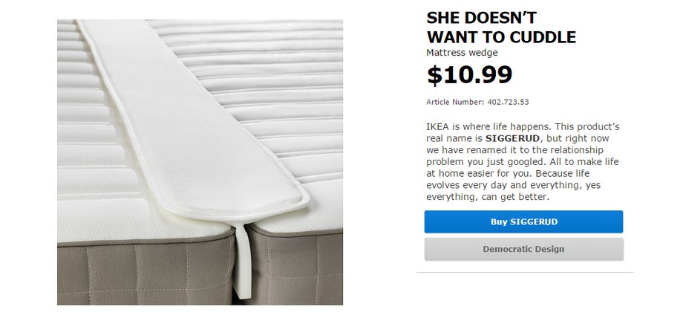This screenshot has height=324, width=683.
Task: Click the SHE DOESN'T WANT TO CUDDLE heading
Action: point(501,27)
